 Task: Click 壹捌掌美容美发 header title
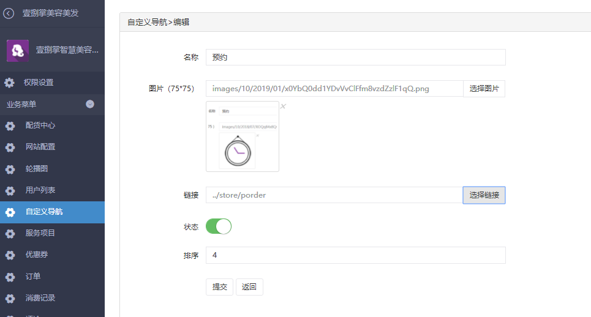[50, 13]
